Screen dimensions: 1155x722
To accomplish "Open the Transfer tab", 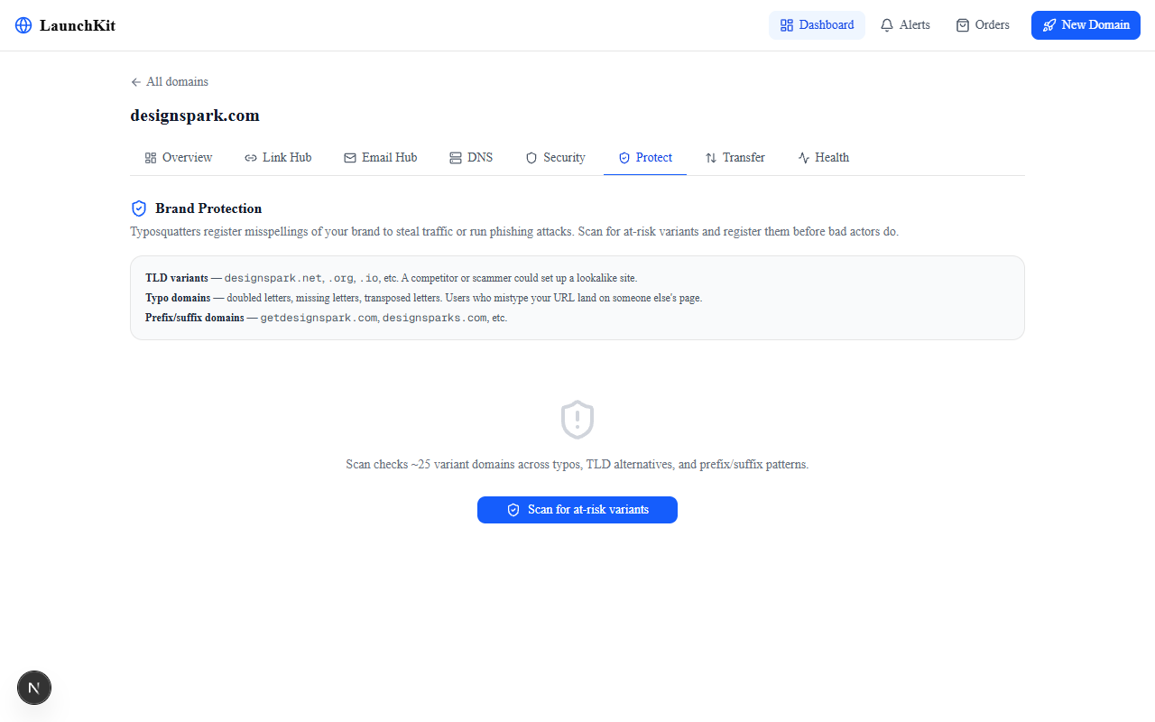I will tap(735, 157).
